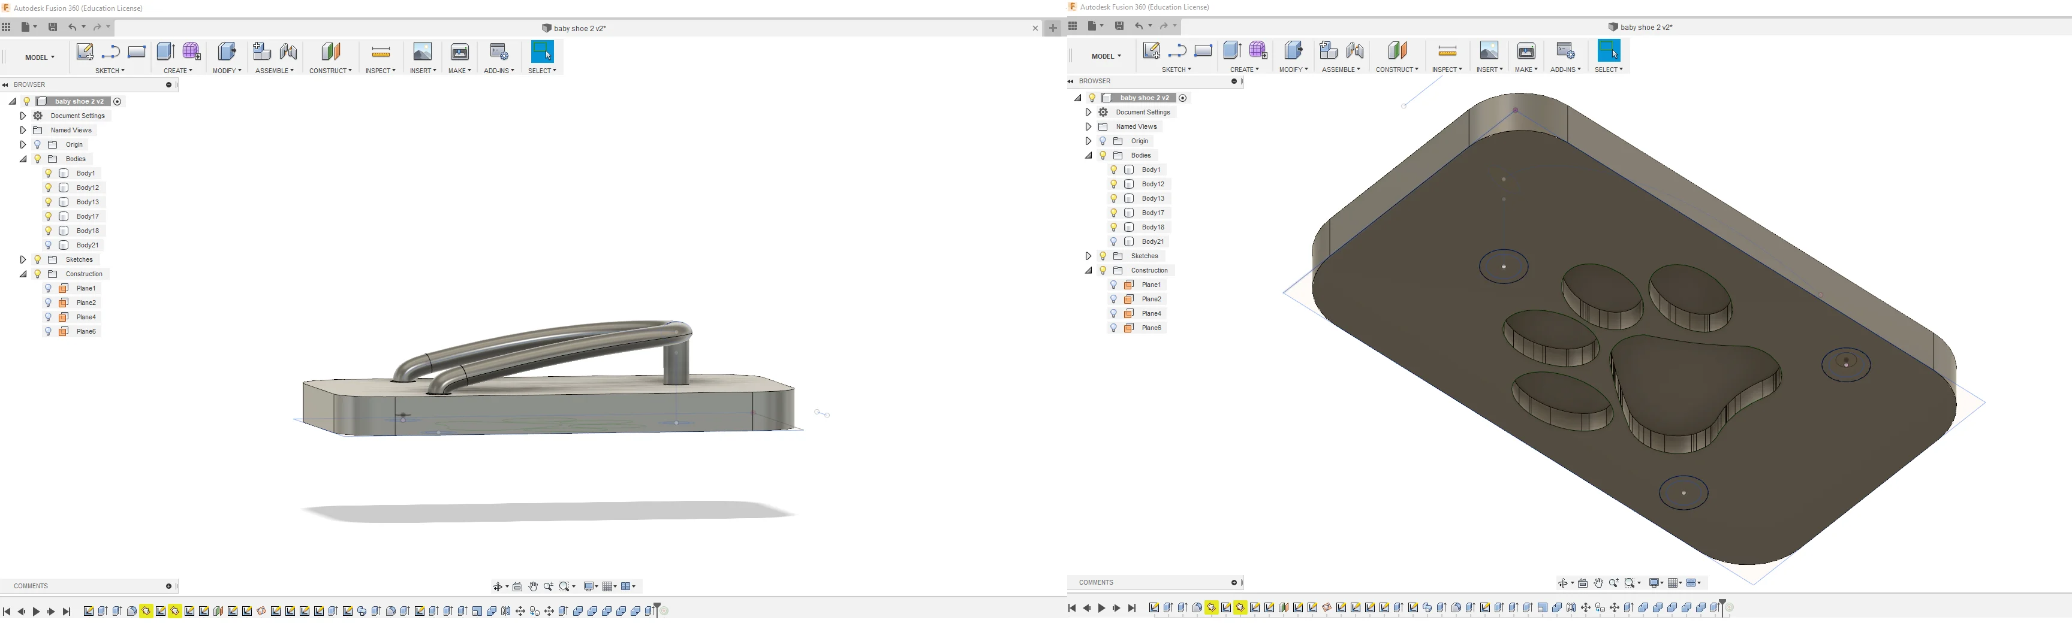Close the baby shoe tab in left window

click(x=1035, y=29)
